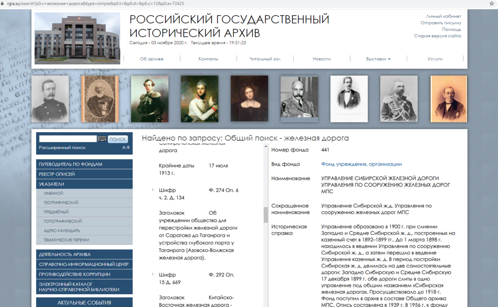
Task: Click fund number value 441
Action: tap(325, 150)
